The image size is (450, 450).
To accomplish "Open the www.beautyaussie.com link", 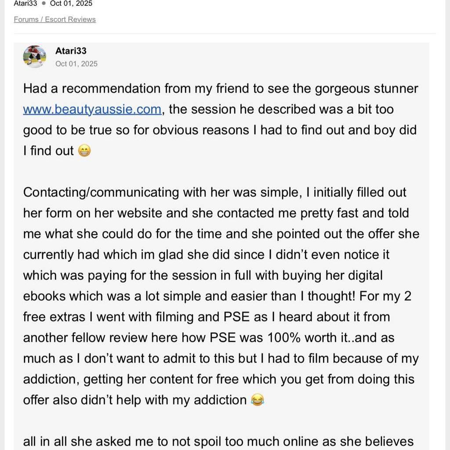I will [92, 109].
